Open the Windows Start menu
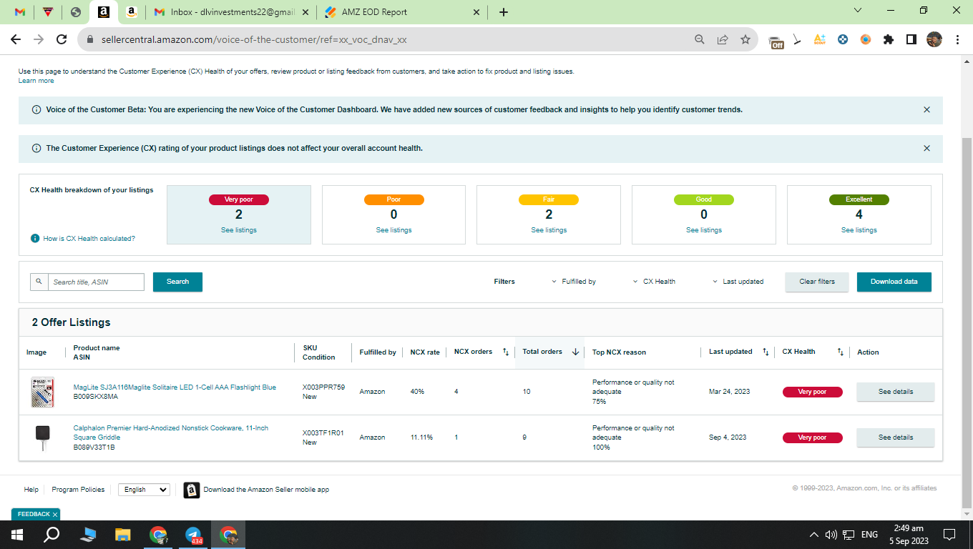Image resolution: width=973 pixels, height=549 pixels. click(17, 535)
